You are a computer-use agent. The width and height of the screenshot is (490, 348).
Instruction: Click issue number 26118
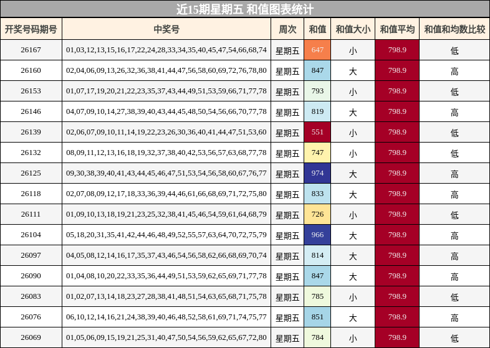pos(31,194)
